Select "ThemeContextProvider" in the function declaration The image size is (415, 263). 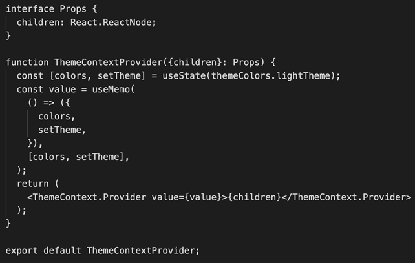109,63
